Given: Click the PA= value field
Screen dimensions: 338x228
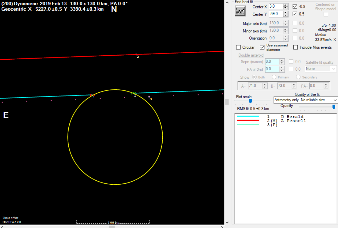Looking at the screenshot, I should point(316,86).
